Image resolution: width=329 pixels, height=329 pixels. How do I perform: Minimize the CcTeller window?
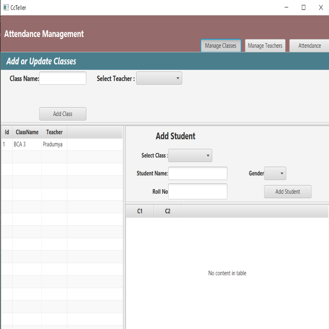[286, 7]
